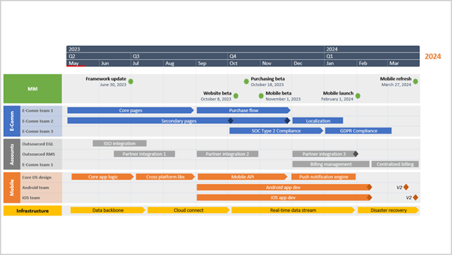Click Core OS design row label
The height and width of the screenshot is (255, 452).
(x=37, y=177)
